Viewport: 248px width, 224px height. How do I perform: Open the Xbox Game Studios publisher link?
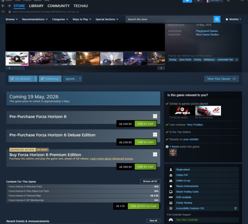click(x=207, y=34)
